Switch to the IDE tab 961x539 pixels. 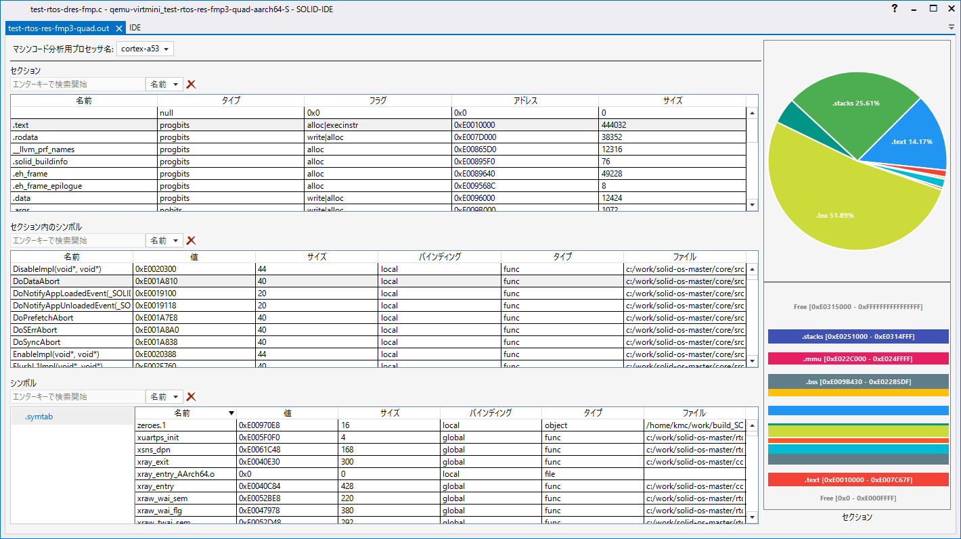point(135,28)
